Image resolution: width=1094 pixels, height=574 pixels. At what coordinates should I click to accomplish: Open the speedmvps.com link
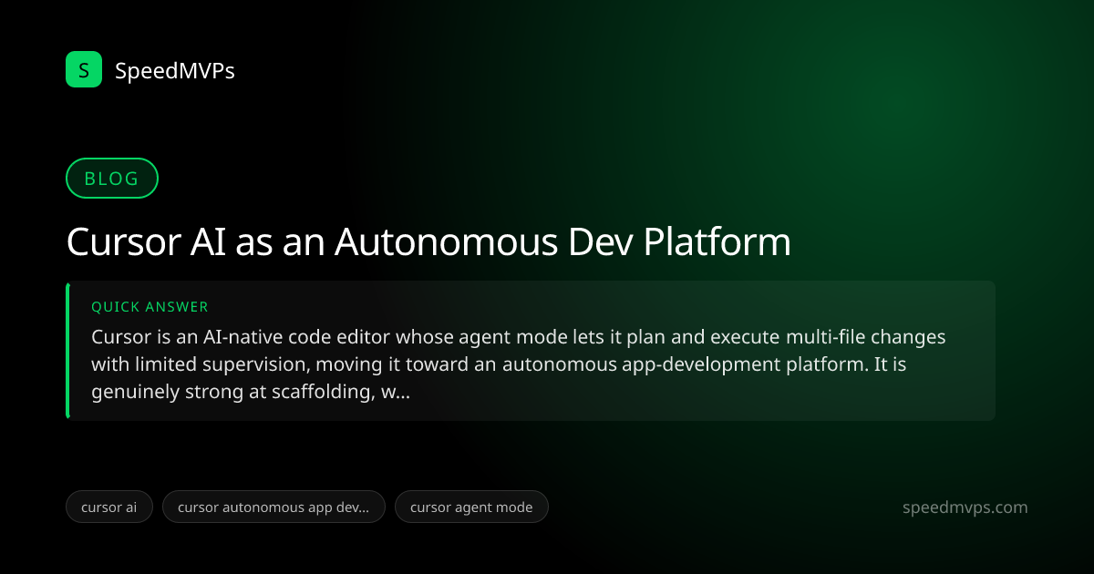(965, 507)
